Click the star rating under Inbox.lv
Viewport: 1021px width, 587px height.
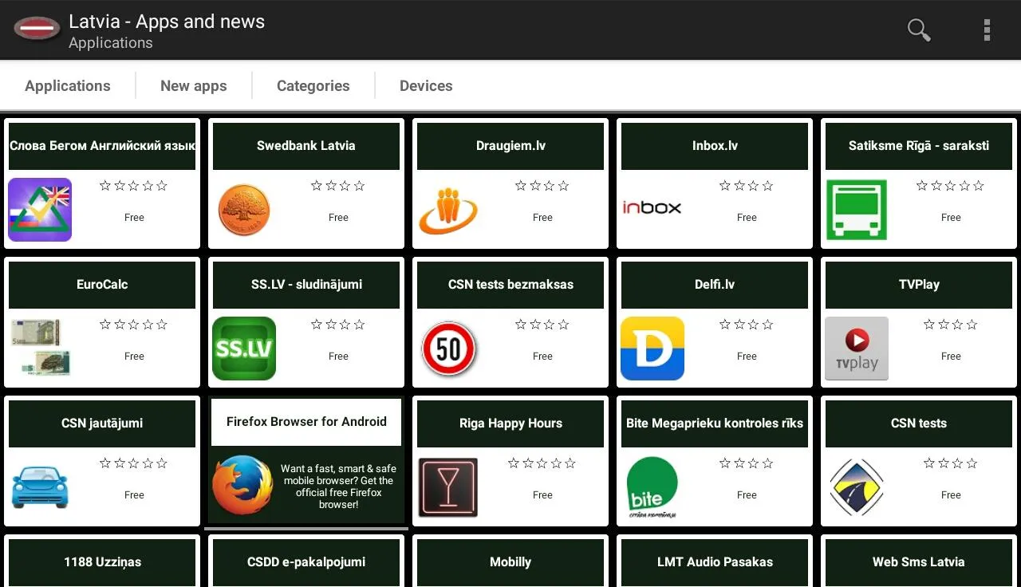coord(747,186)
